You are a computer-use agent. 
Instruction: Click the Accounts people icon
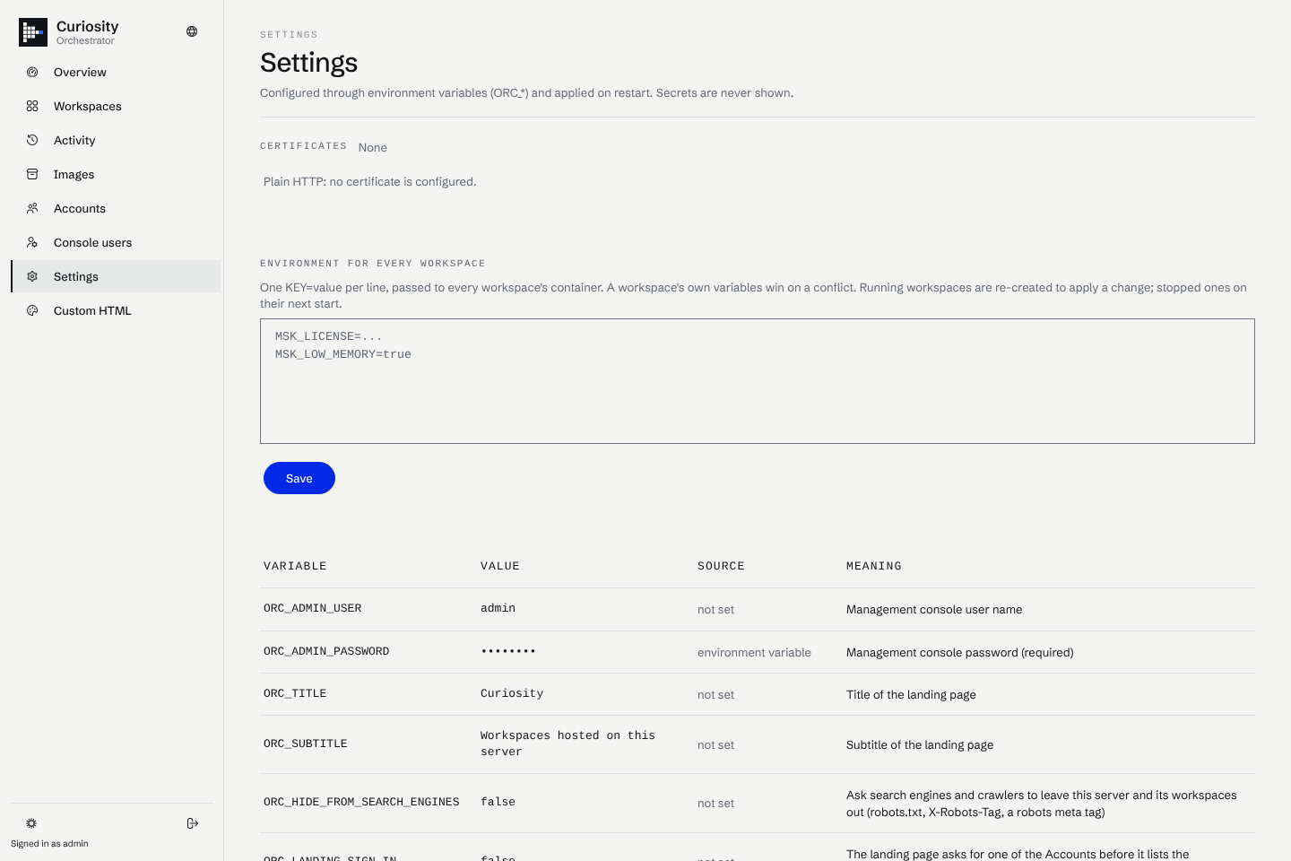(x=32, y=208)
